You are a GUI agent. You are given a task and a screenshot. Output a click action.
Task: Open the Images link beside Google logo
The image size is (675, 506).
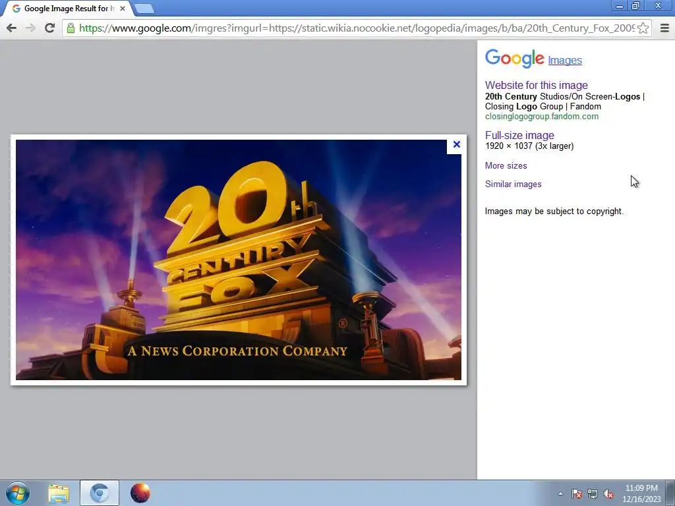565,60
